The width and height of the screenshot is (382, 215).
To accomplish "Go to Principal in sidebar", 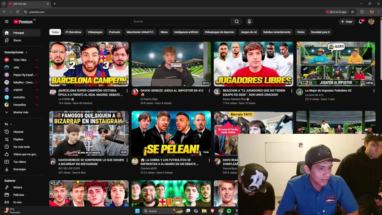I will click(21, 33).
